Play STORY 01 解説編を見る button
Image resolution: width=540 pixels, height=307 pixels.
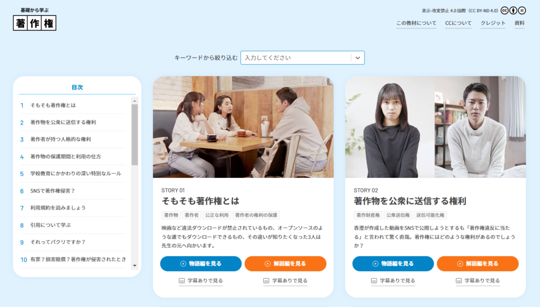(x=285, y=264)
